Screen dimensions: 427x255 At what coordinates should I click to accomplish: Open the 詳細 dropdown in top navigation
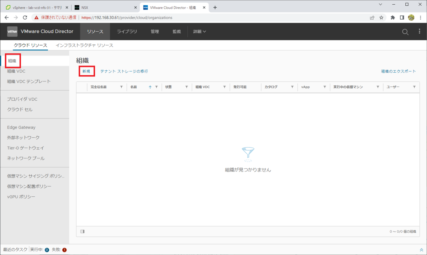coord(200,32)
